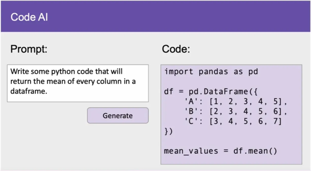Click the closing '})' line in code

[168, 131]
